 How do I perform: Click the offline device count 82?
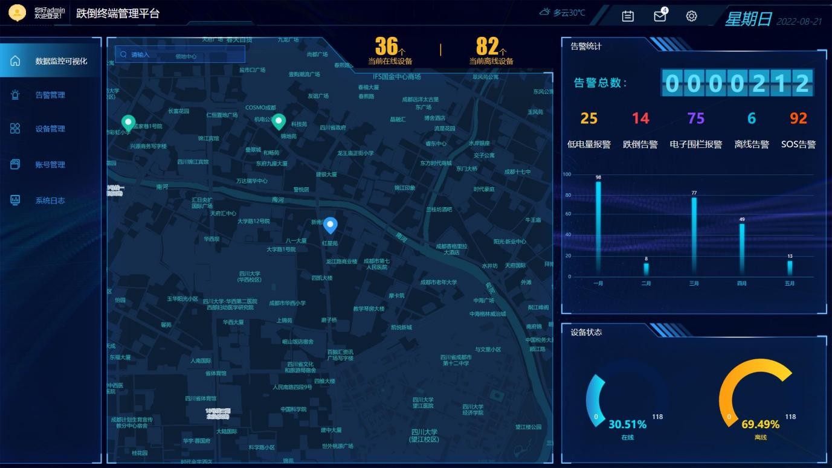487,46
